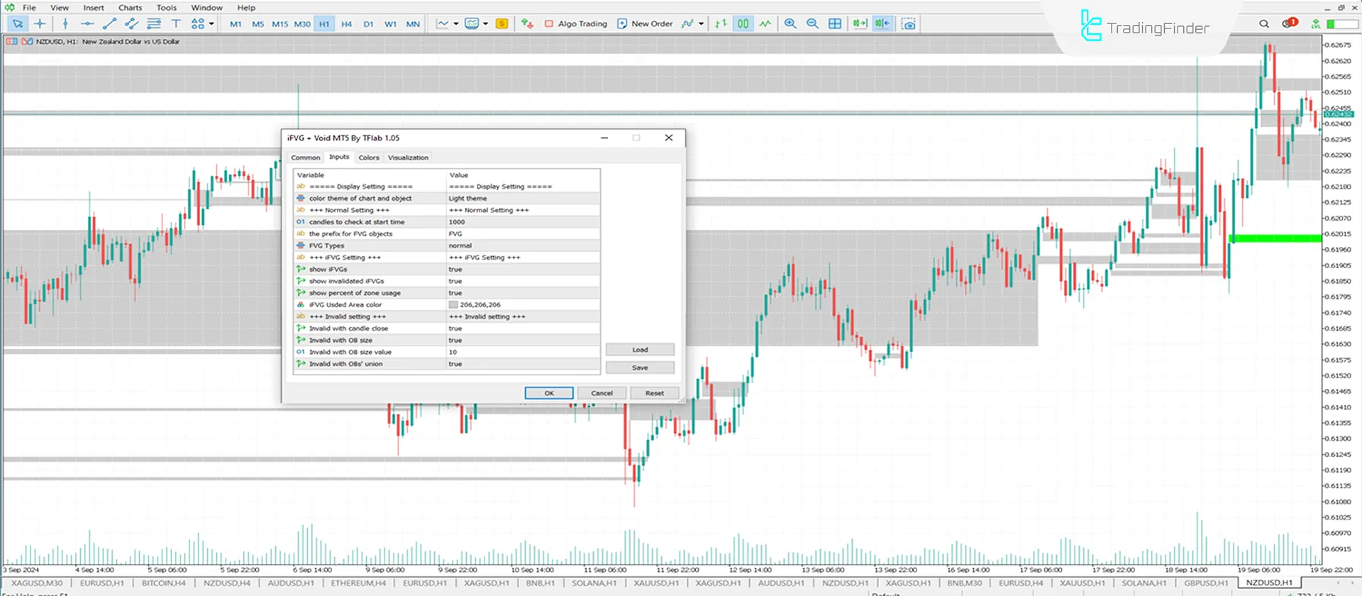
Task: Toggle the chart shift button
Action: click(882, 23)
